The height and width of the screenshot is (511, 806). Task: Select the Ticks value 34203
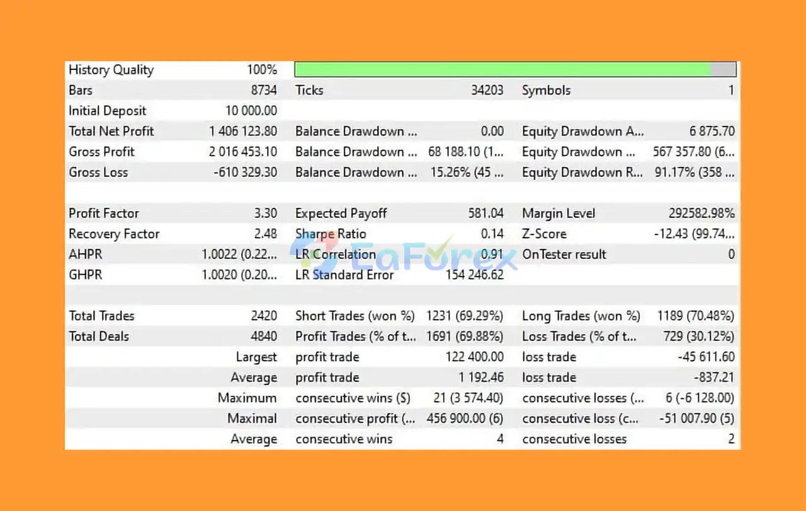(x=487, y=90)
